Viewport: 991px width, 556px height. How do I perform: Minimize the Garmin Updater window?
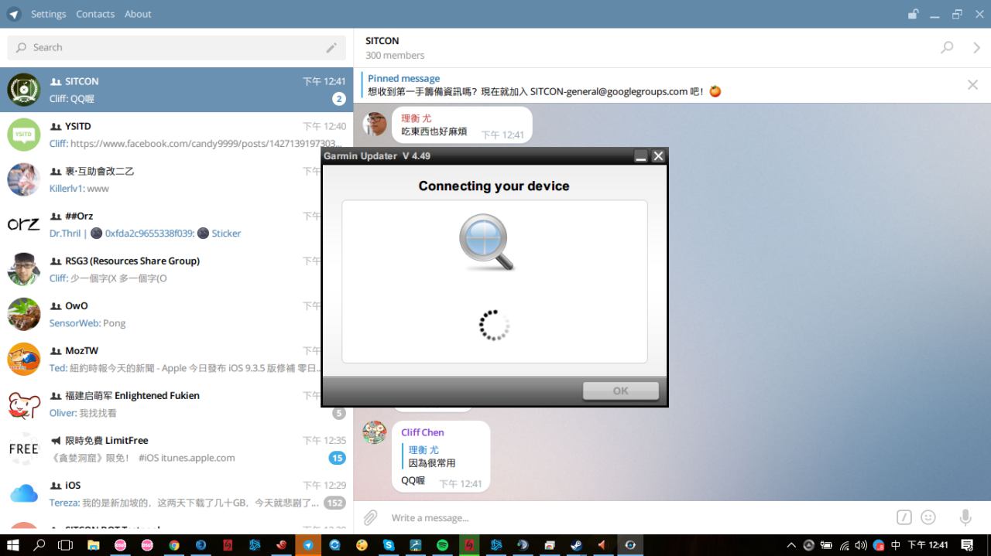[x=640, y=156]
